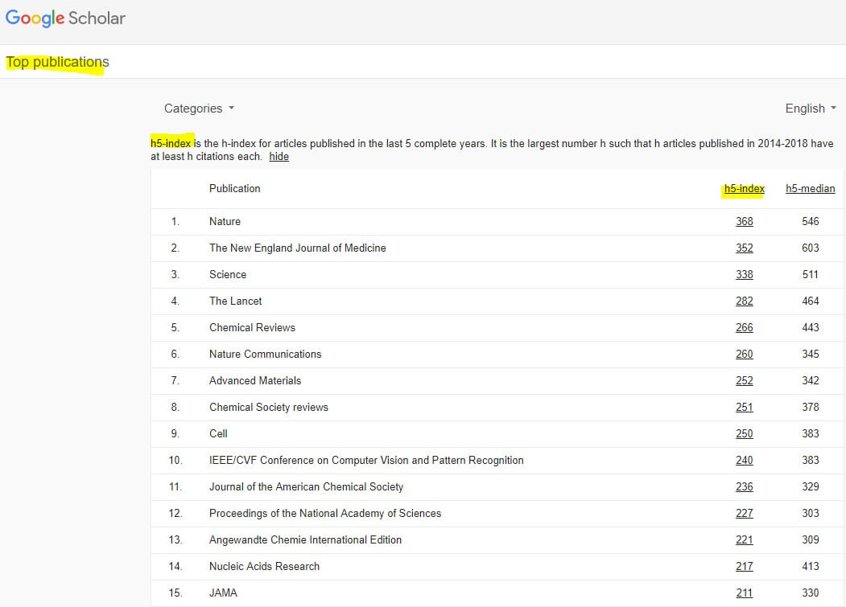Open Angewandte Chemie's h5-index 221 link
Image resolution: width=846 pixels, height=607 pixels.
coord(744,539)
